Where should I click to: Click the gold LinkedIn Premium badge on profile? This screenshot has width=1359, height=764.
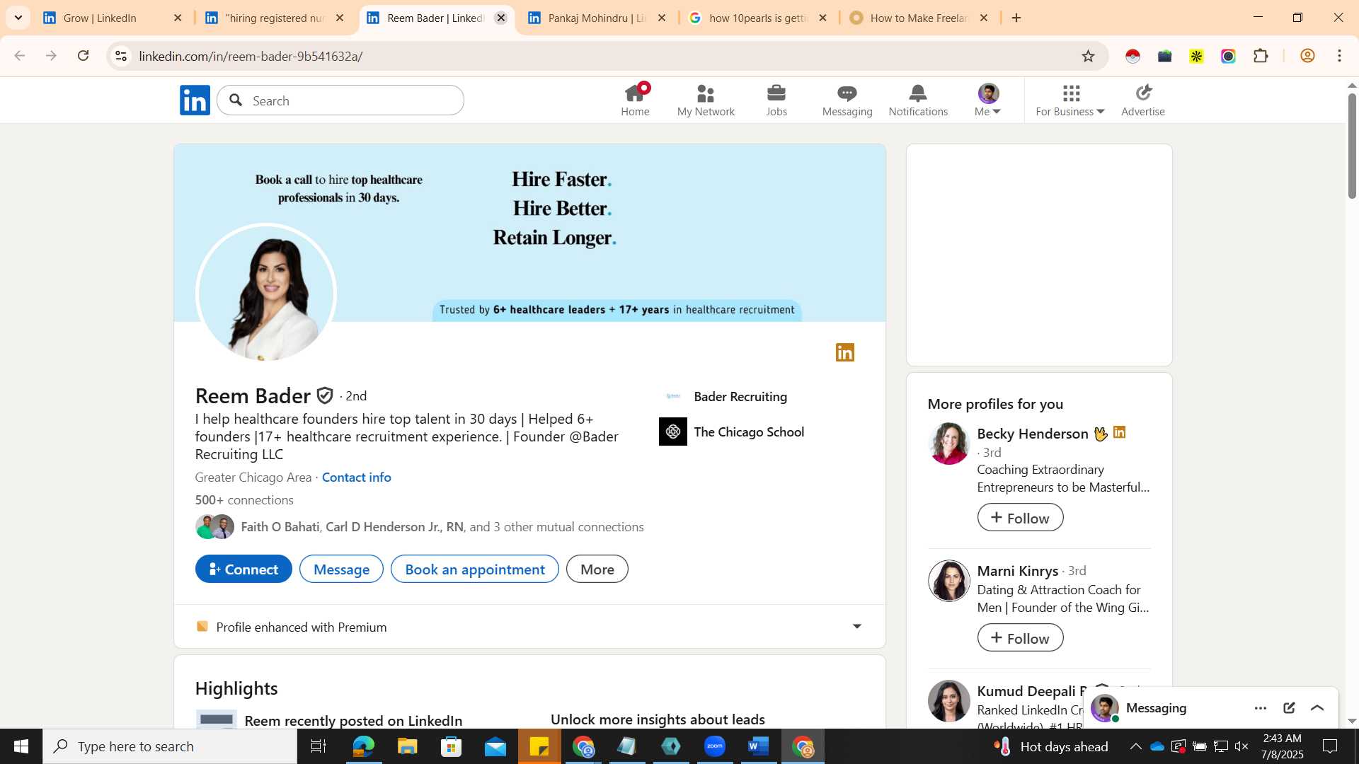(x=845, y=352)
